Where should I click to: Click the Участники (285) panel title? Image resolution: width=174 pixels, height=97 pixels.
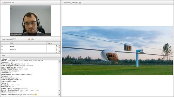pyautogui.click(x=9, y=39)
